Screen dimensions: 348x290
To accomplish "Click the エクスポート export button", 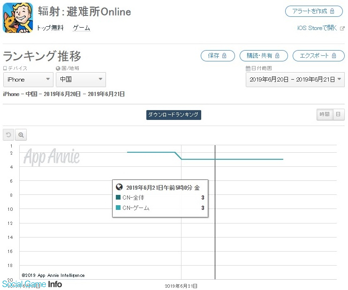I will click(318, 56).
